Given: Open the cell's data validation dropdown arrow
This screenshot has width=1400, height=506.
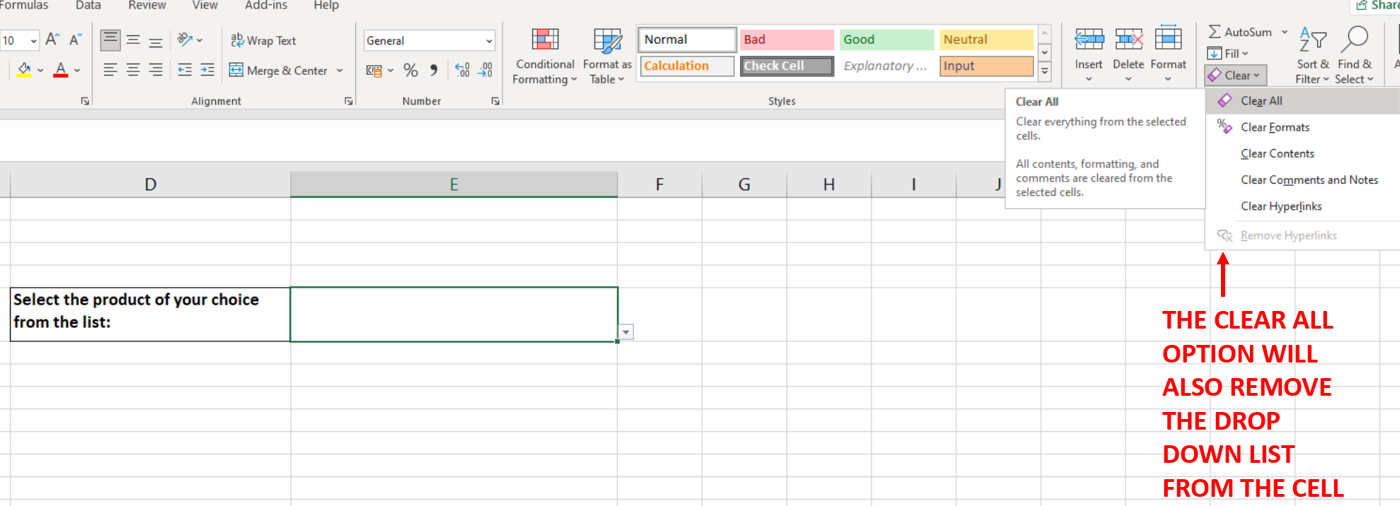Looking at the screenshot, I should 626,332.
